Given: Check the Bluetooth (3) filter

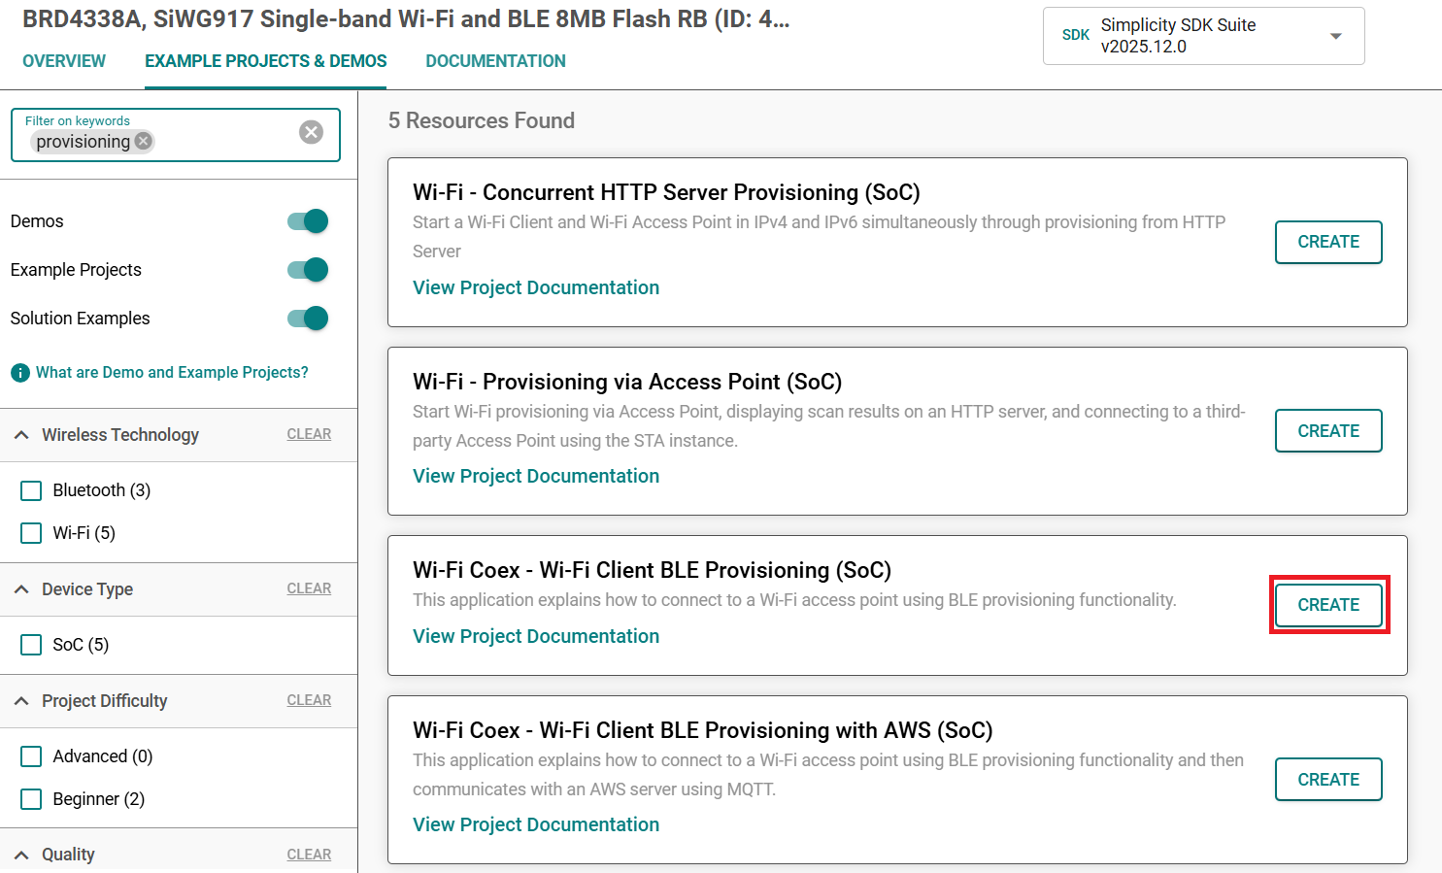Looking at the screenshot, I should pyautogui.click(x=31, y=490).
